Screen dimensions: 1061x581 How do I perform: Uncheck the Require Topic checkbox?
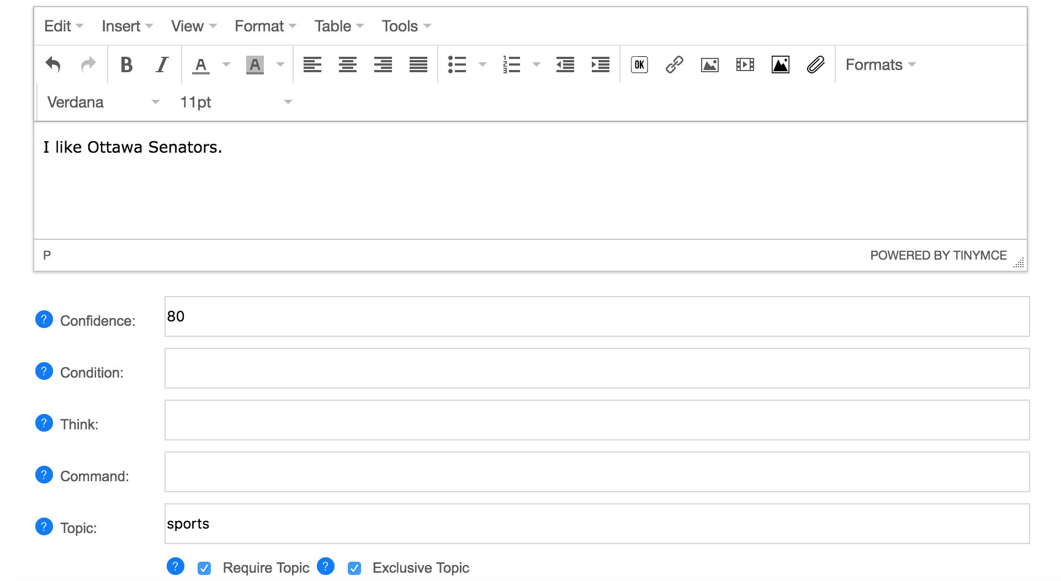(x=204, y=568)
